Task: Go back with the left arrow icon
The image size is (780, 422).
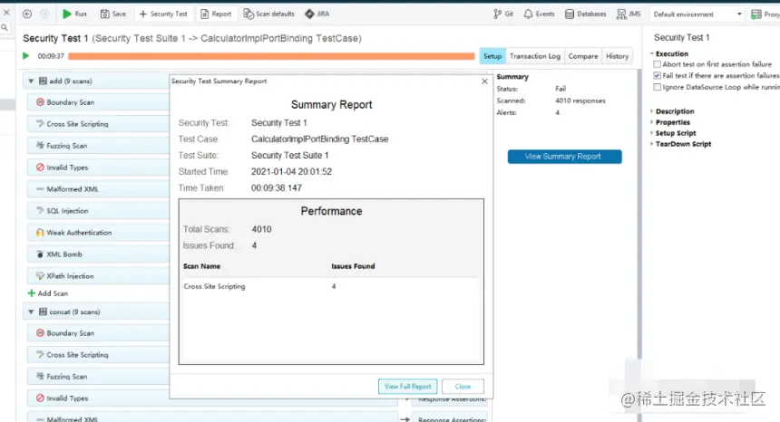Action: (x=27, y=14)
